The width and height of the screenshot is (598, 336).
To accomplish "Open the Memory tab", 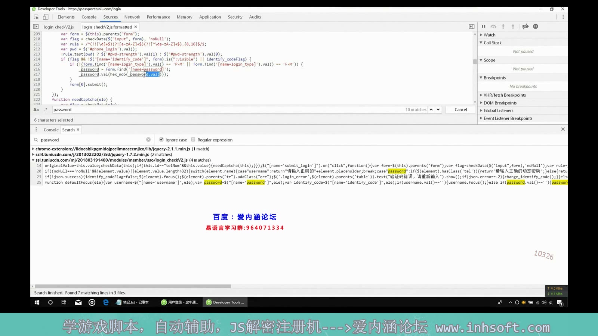I will (185, 17).
